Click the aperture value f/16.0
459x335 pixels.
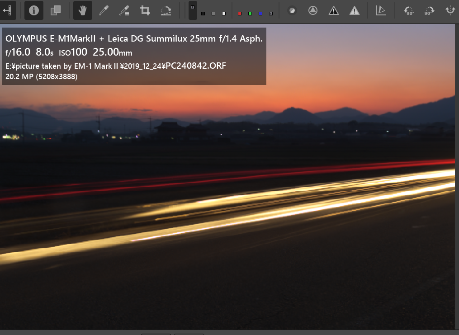18,52
